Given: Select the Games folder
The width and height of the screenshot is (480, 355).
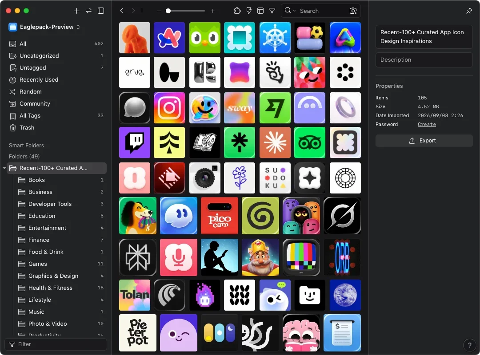Looking at the screenshot, I should tap(60, 264).
